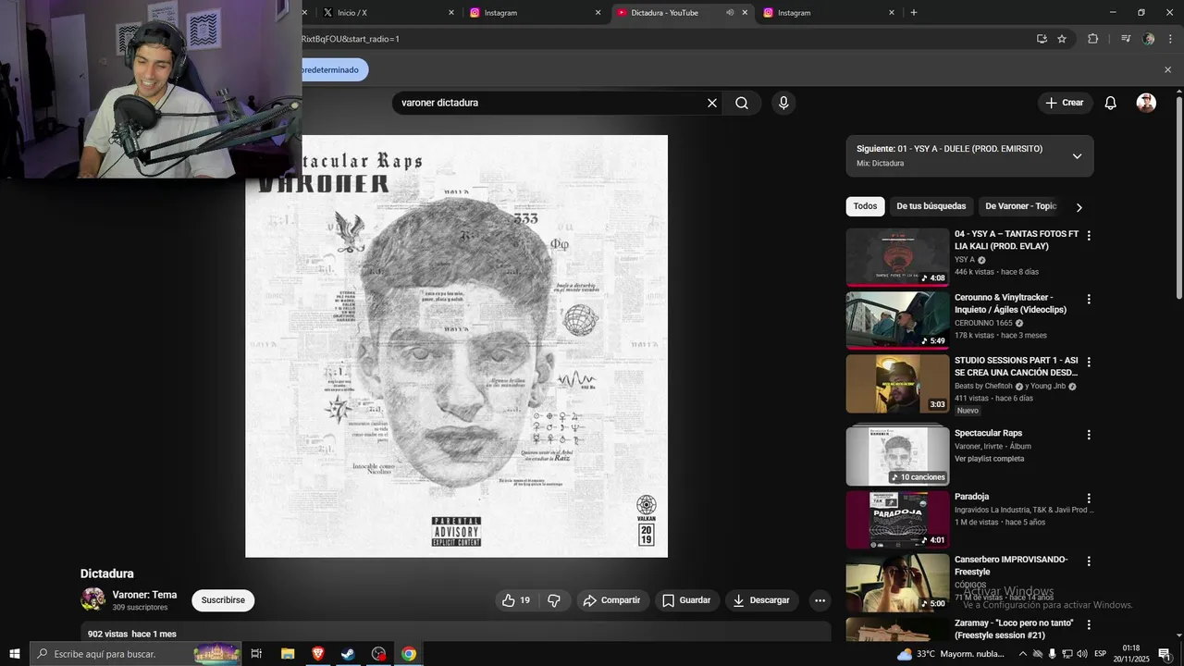Viewport: 1184px width, 666px height.
Task: Dismiss the banner below the address bar
Action: tap(1167, 69)
